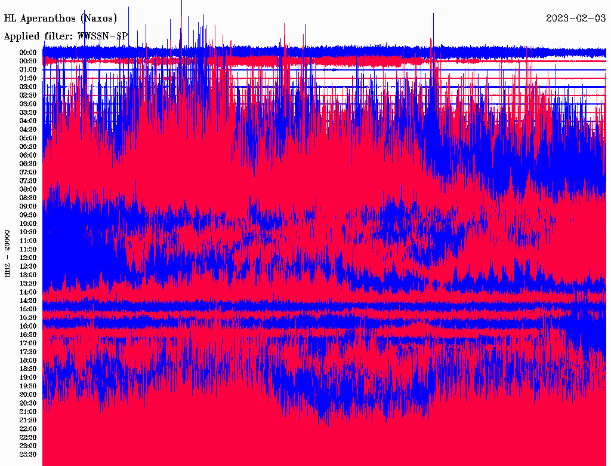Click the 08:00 time label

pos(28,189)
